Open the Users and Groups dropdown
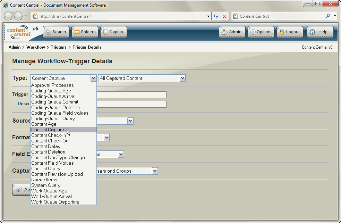 pyautogui.click(x=155, y=171)
